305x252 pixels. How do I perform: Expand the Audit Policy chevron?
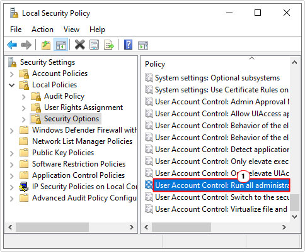pyautogui.click(x=24, y=97)
